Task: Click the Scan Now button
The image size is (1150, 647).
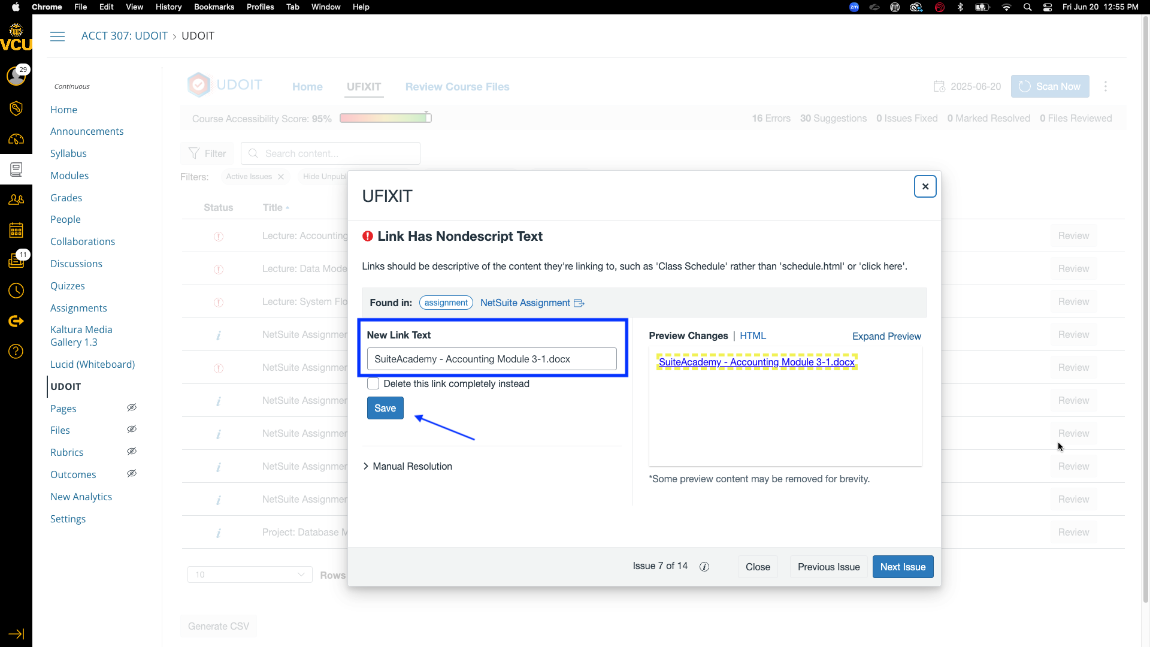Action: (1050, 86)
